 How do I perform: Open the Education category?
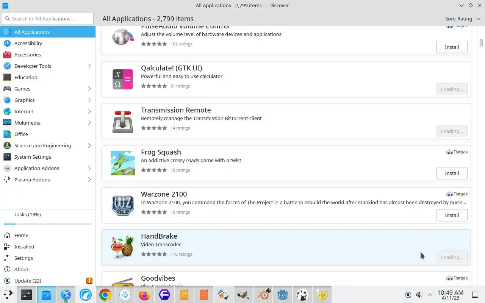pos(48,77)
